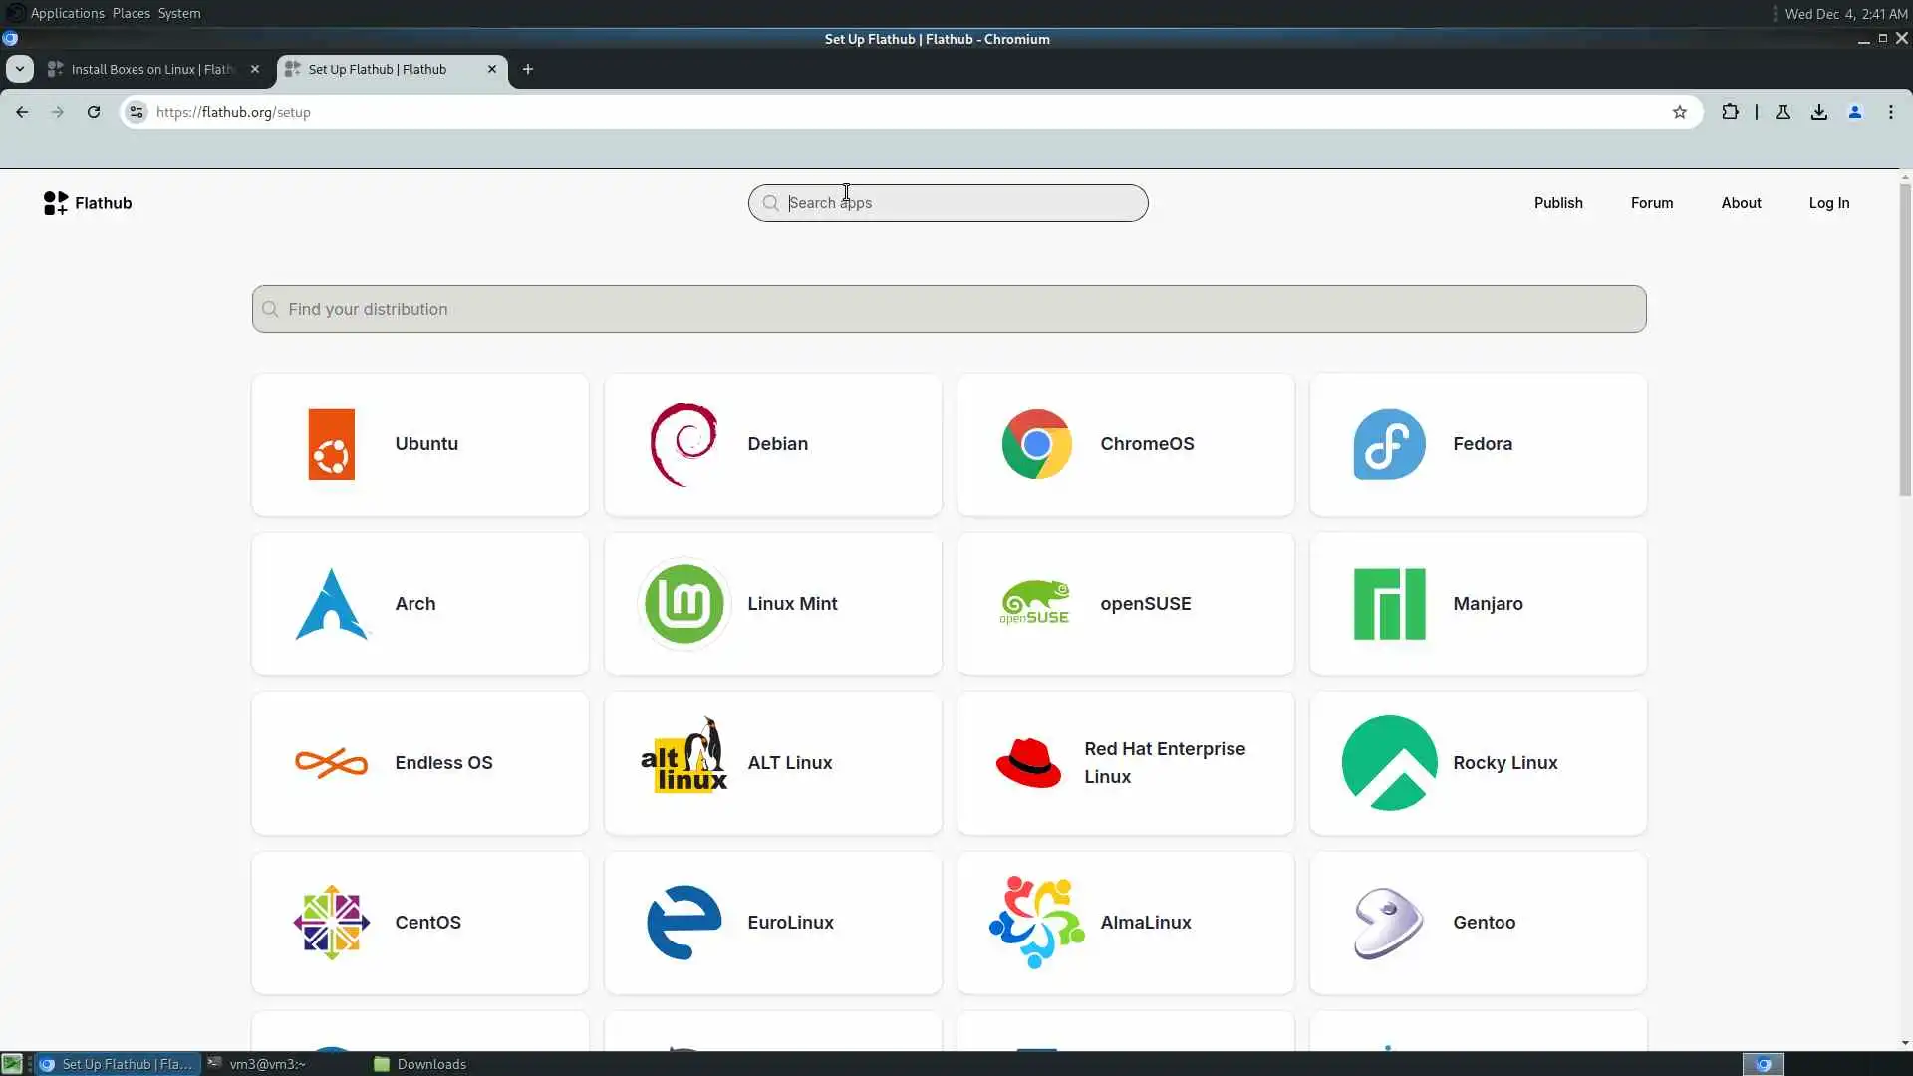This screenshot has width=1913, height=1076.
Task: Choose the Fedora distribution card
Action: tap(1478, 444)
